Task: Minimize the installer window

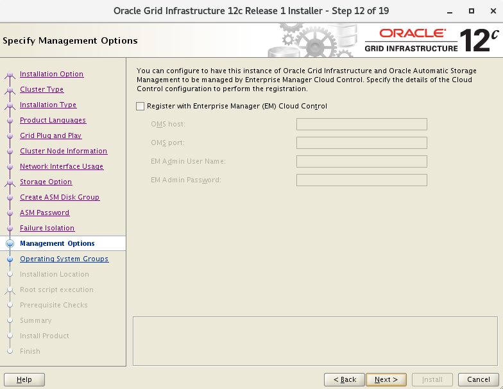Action: (x=450, y=12)
